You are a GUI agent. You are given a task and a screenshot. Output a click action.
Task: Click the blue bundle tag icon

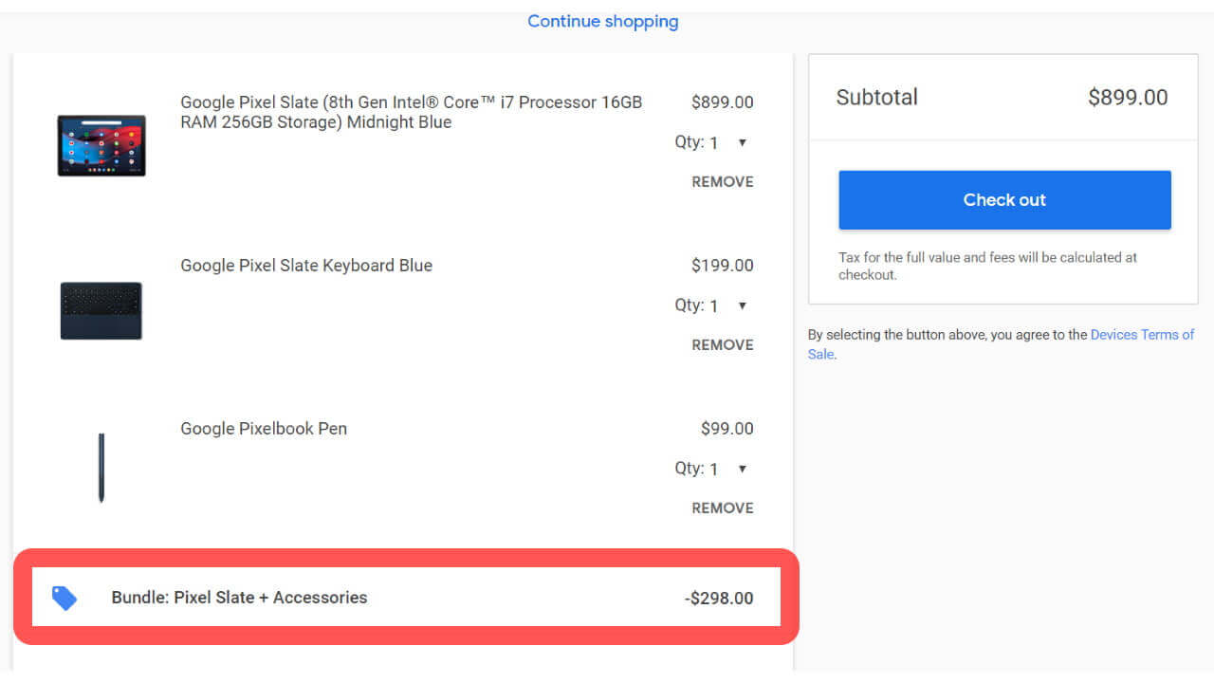[x=64, y=598]
